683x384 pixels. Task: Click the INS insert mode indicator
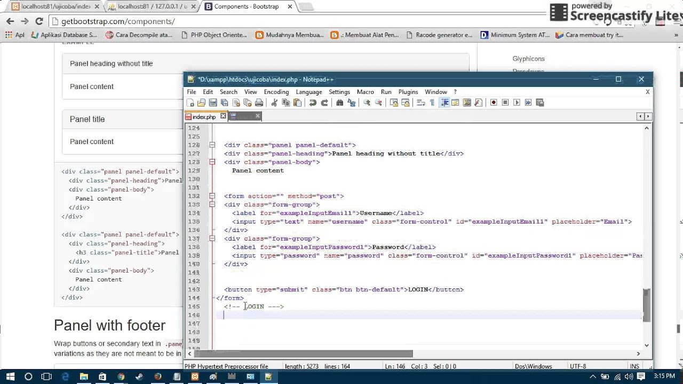click(x=634, y=366)
